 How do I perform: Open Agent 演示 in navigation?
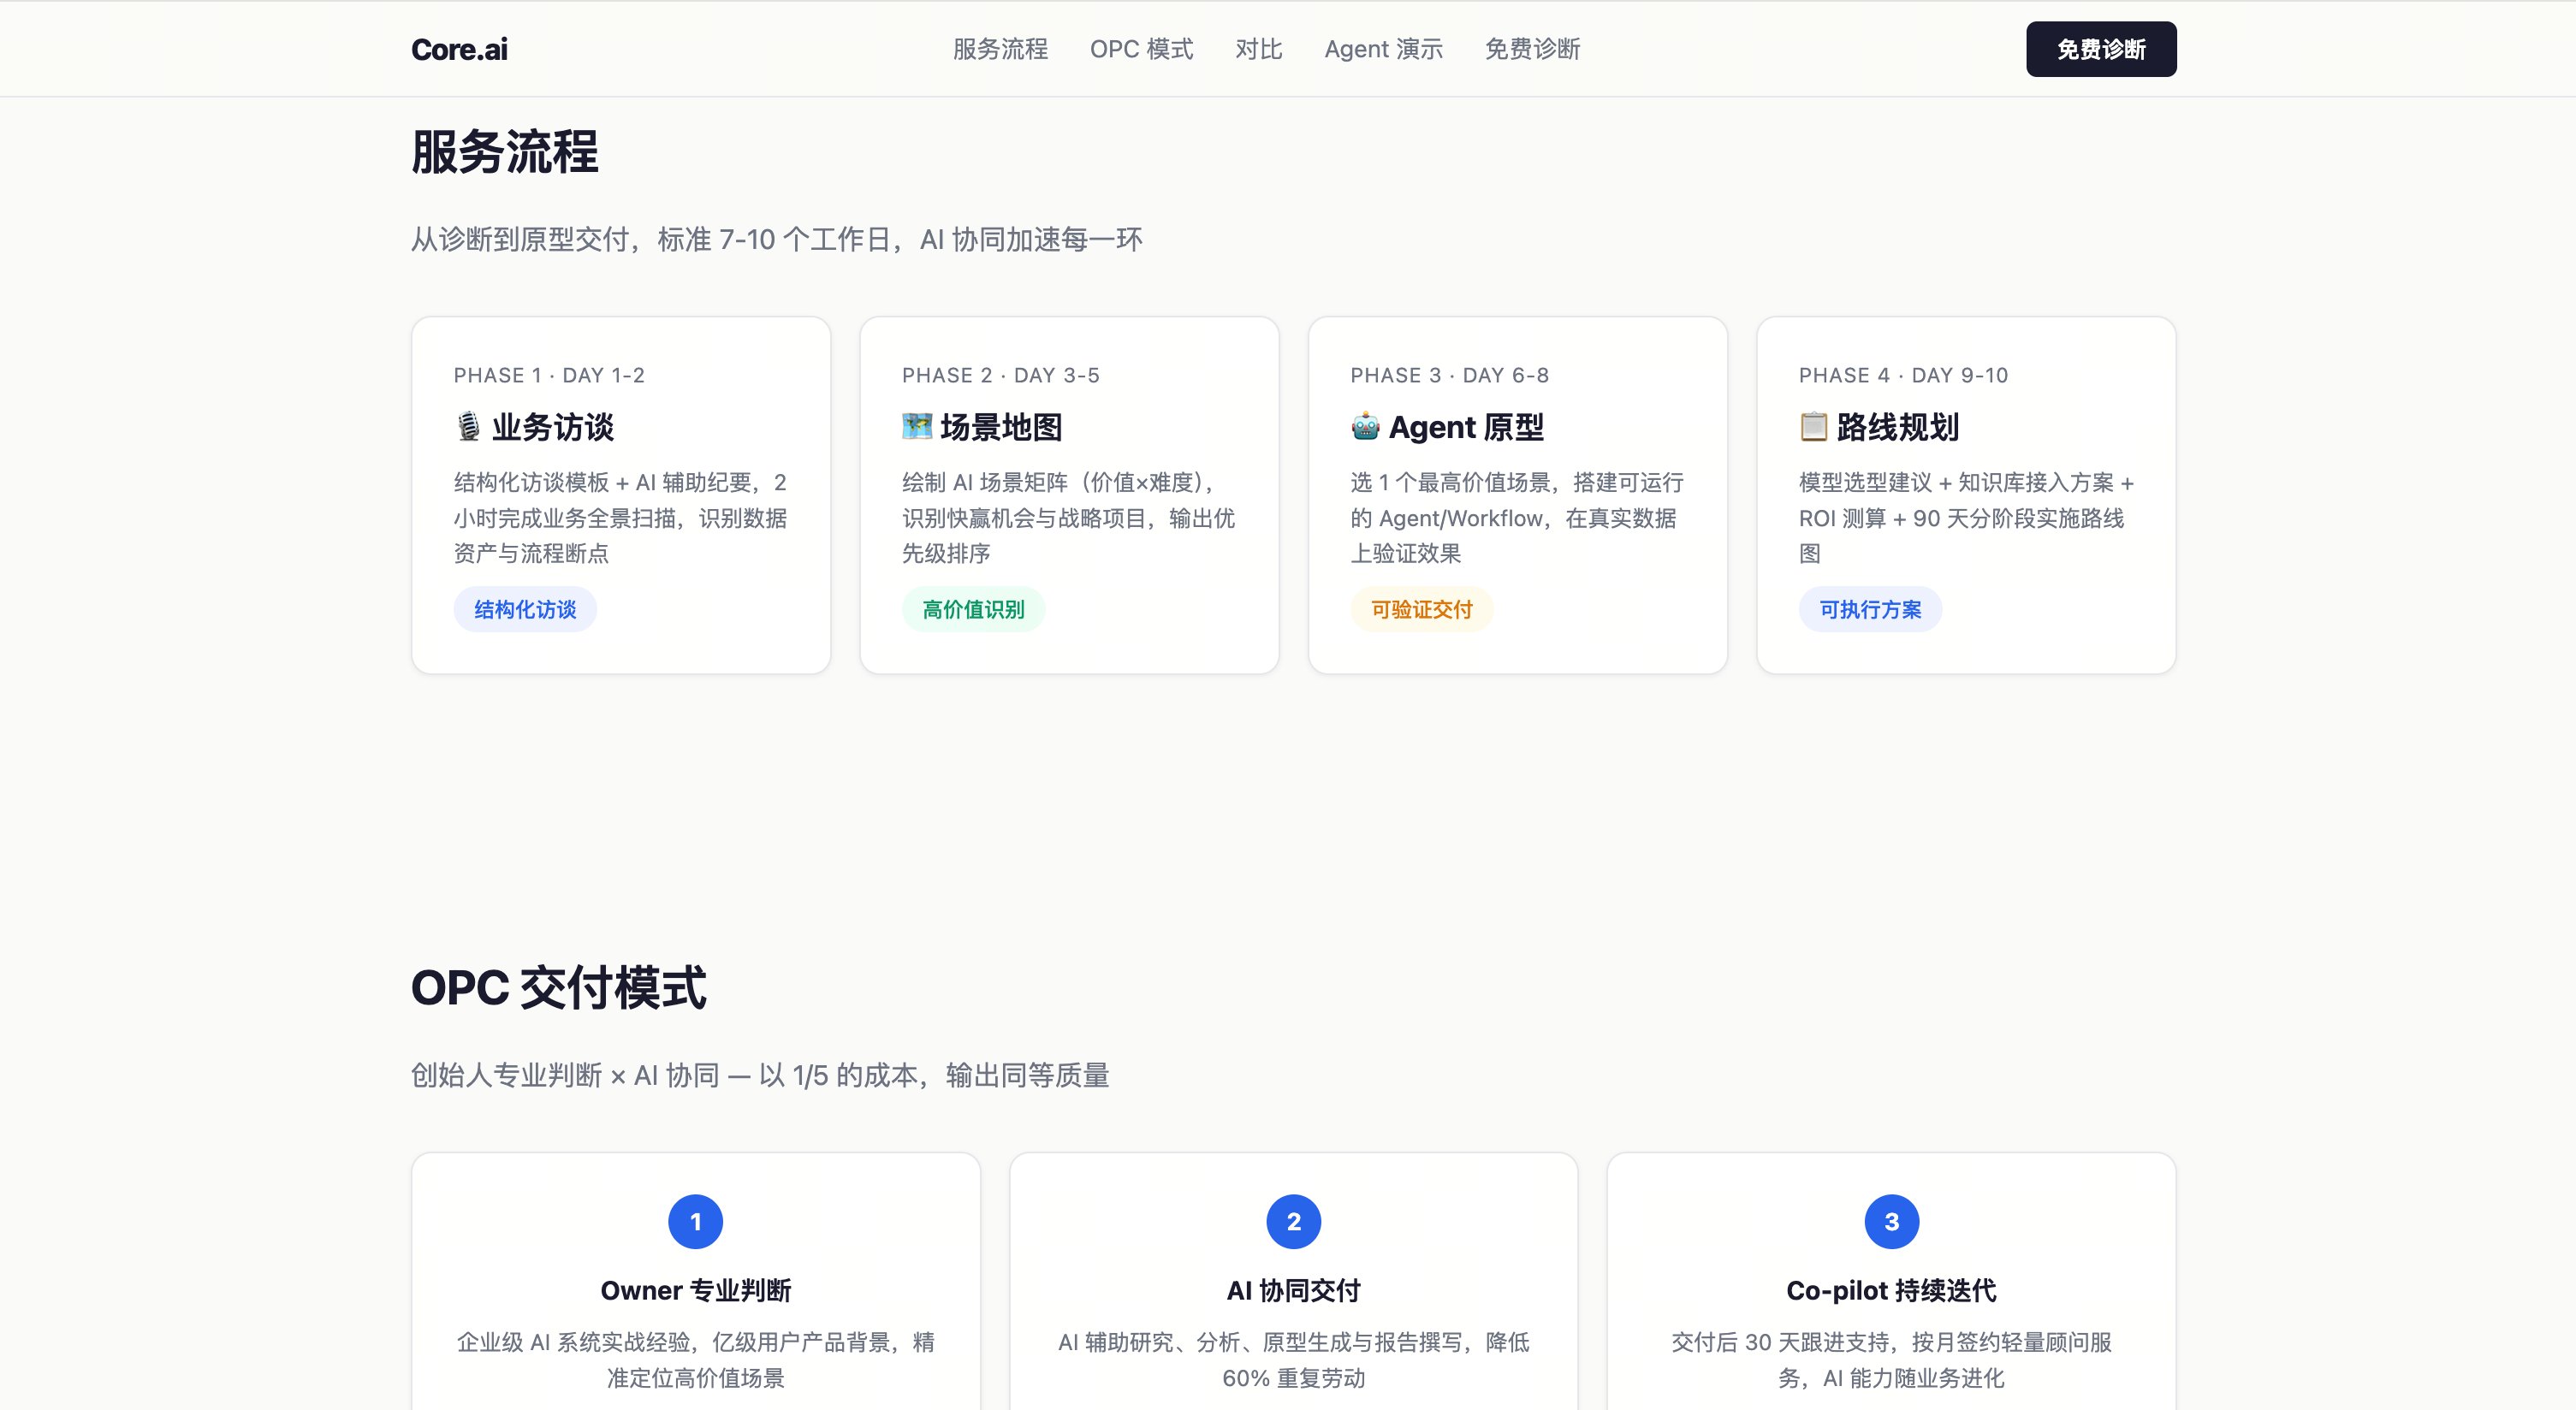[x=1383, y=49]
